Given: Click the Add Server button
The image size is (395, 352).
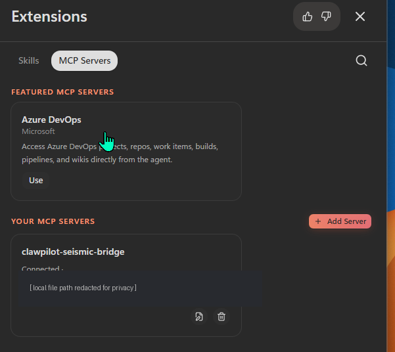Looking at the screenshot, I should [x=340, y=221].
